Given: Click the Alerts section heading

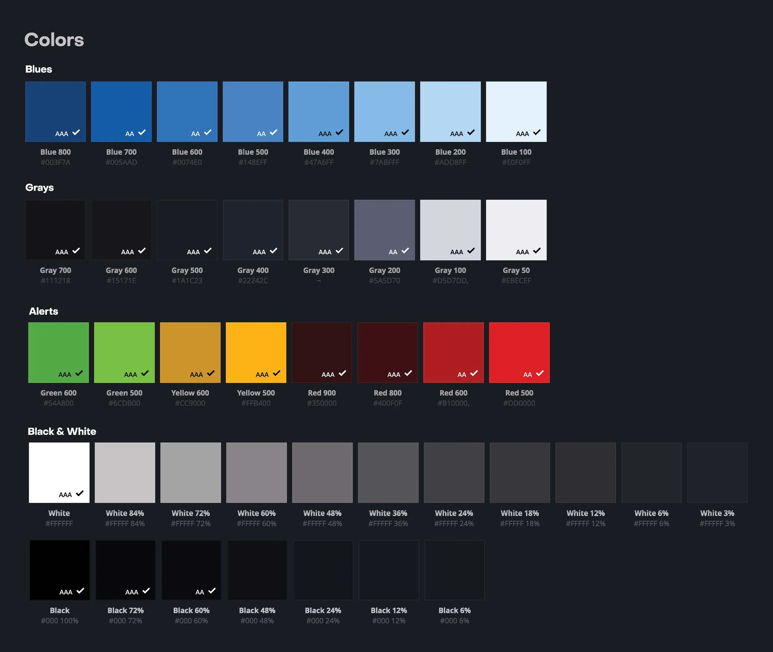Looking at the screenshot, I should tap(44, 311).
